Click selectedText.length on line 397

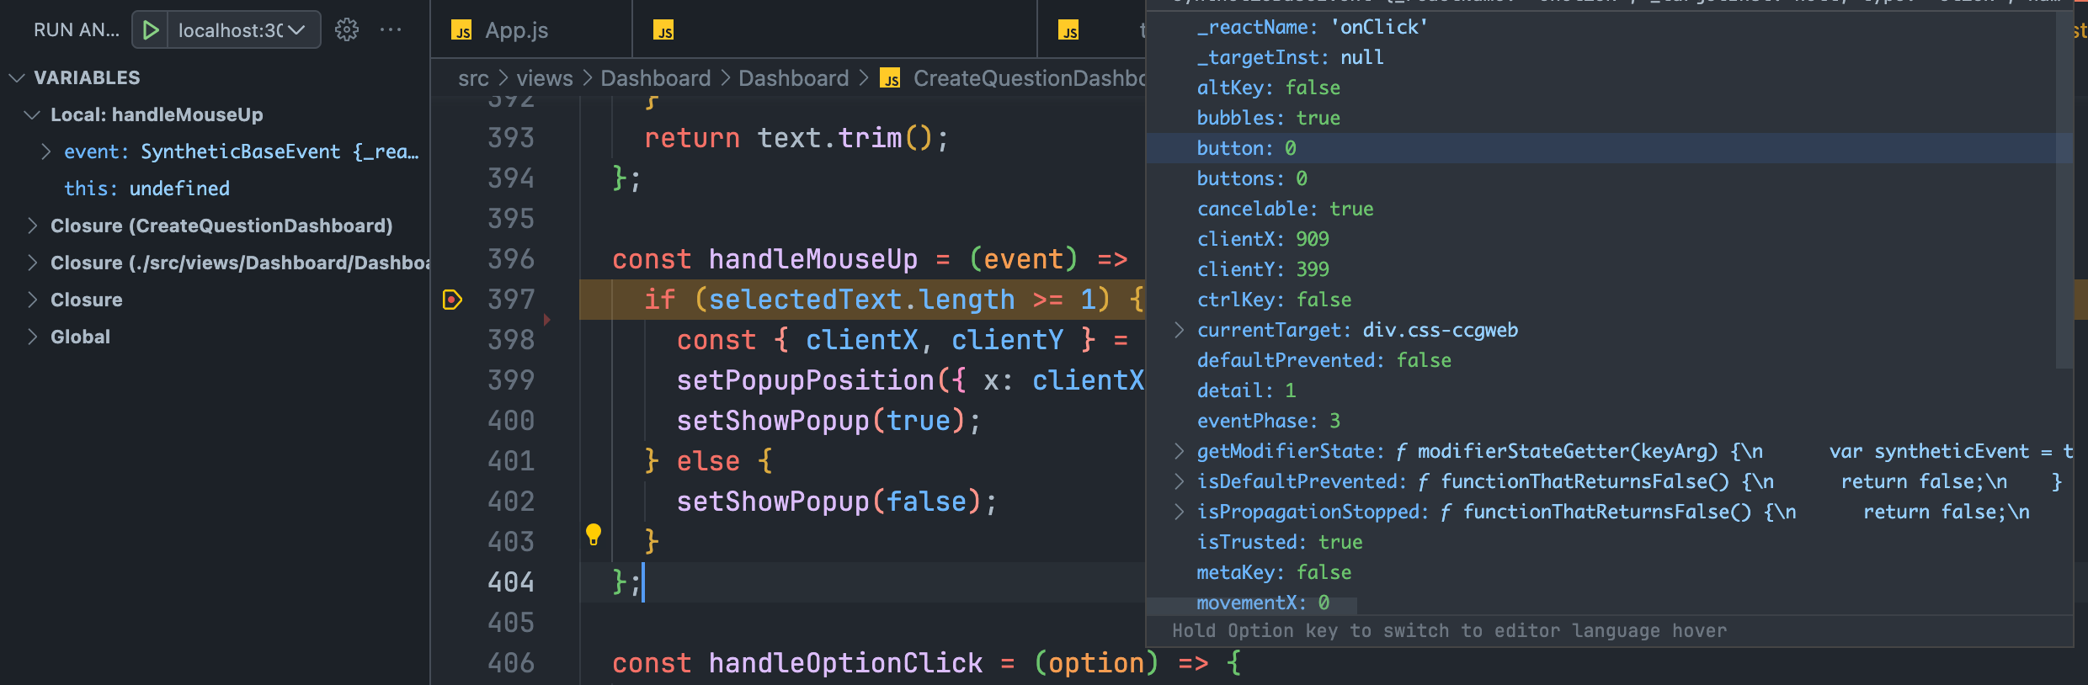pyautogui.click(x=861, y=300)
